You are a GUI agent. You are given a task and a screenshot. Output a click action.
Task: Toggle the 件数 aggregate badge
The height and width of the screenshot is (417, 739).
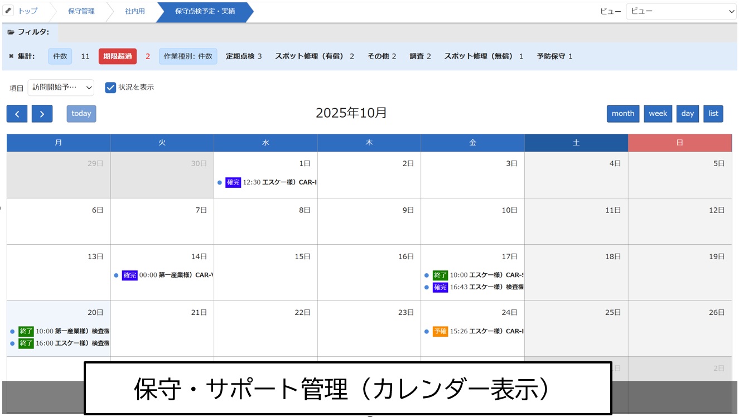click(60, 56)
